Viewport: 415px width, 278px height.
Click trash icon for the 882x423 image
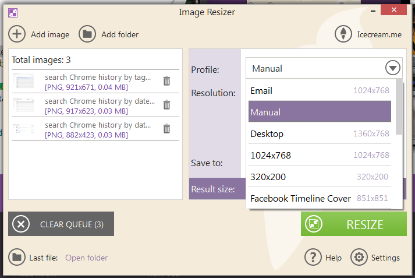point(166,129)
